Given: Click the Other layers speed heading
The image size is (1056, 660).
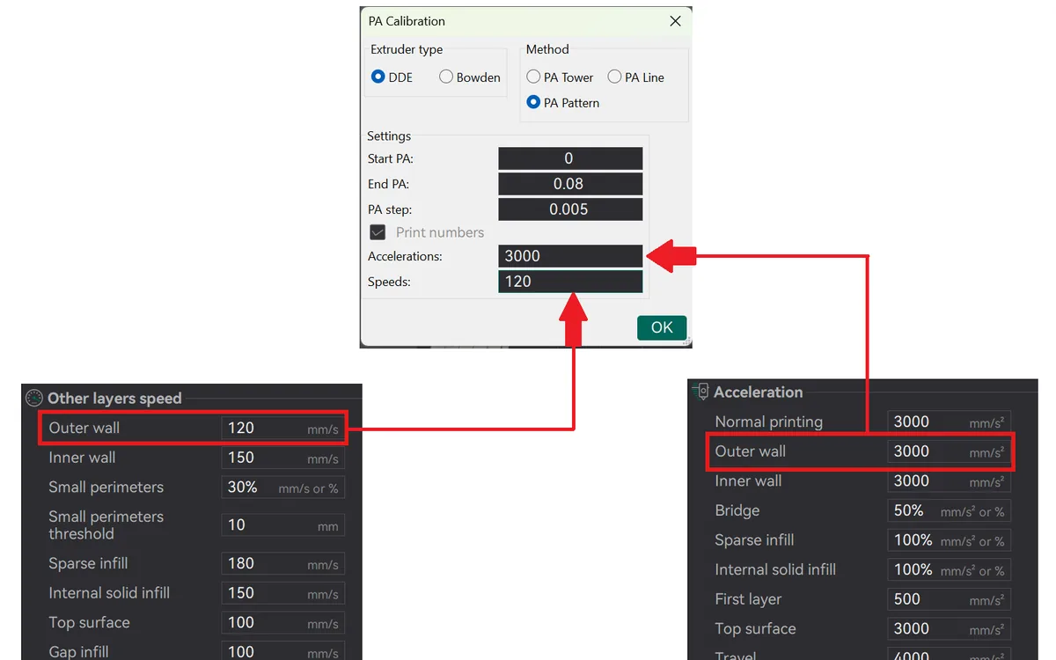Looking at the screenshot, I should click(114, 399).
